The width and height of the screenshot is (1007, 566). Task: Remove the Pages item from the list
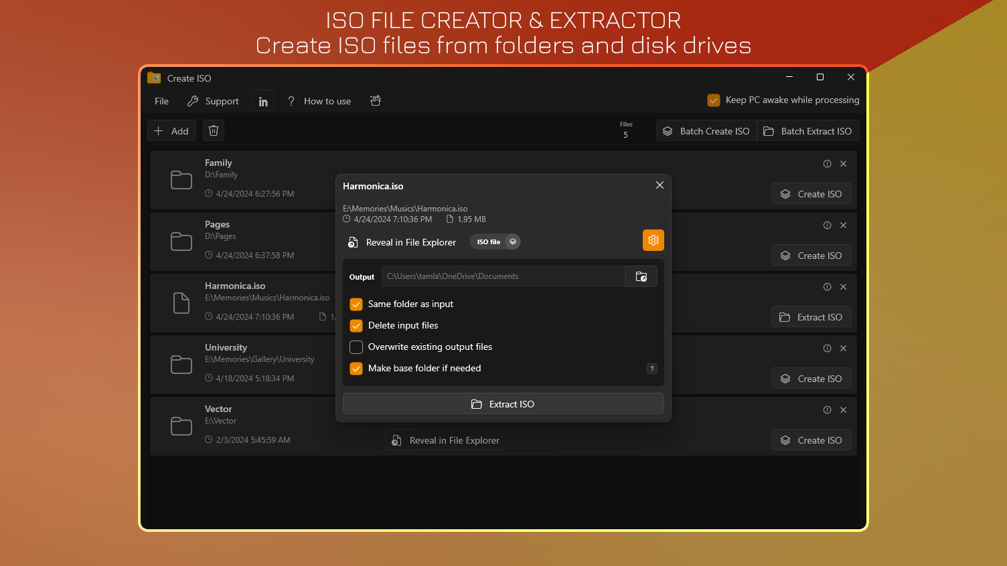(x=844, y=225)
